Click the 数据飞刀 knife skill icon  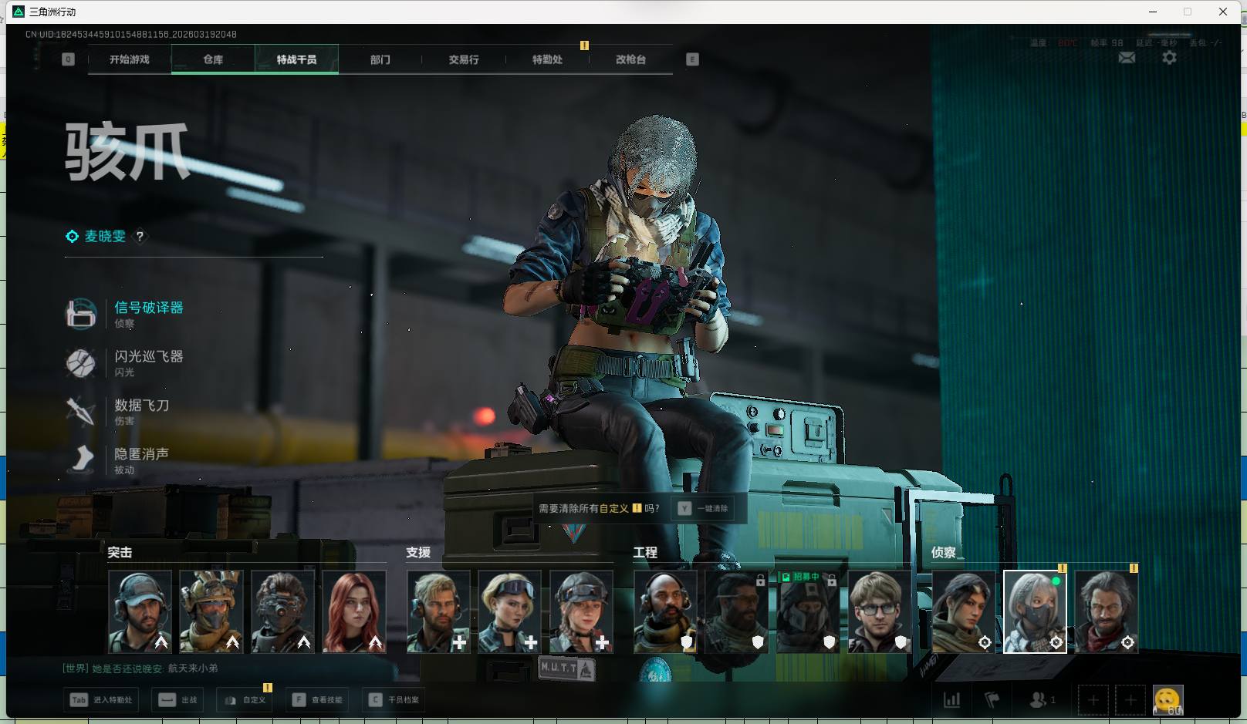click(x=81, y=411)
